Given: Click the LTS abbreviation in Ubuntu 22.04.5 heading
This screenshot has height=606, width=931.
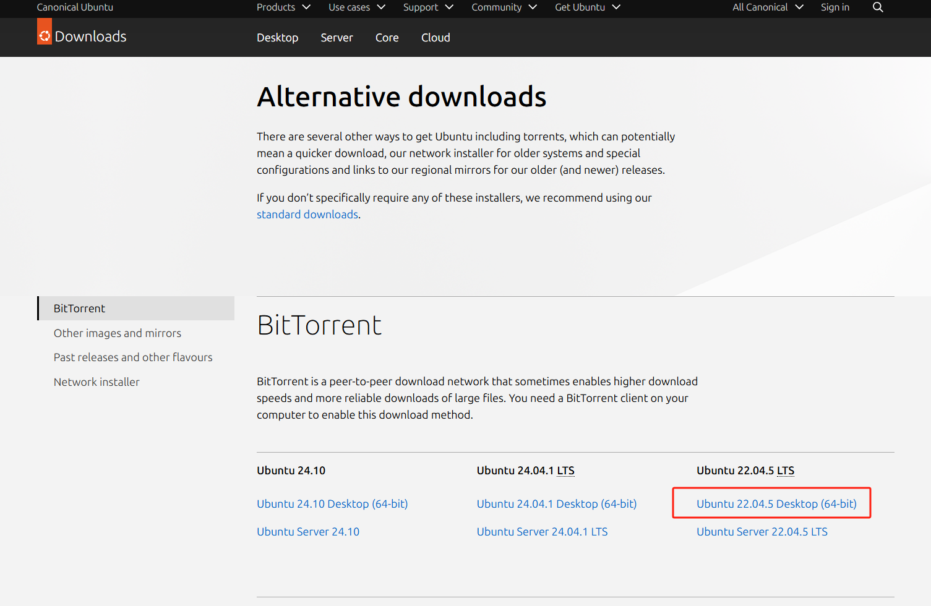Looking at the screenshot, I should pyautogui.click(x=786, y=471).
